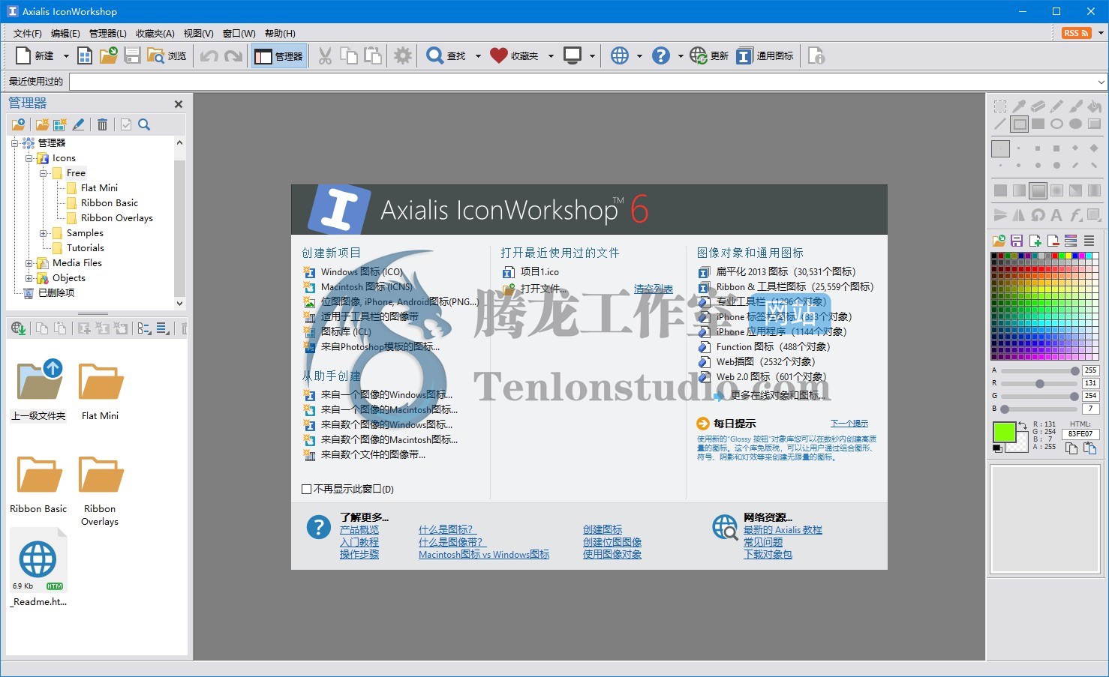Click the librarian rename pencil icon
Screen dimensions: 1109x677
(78, 124)
